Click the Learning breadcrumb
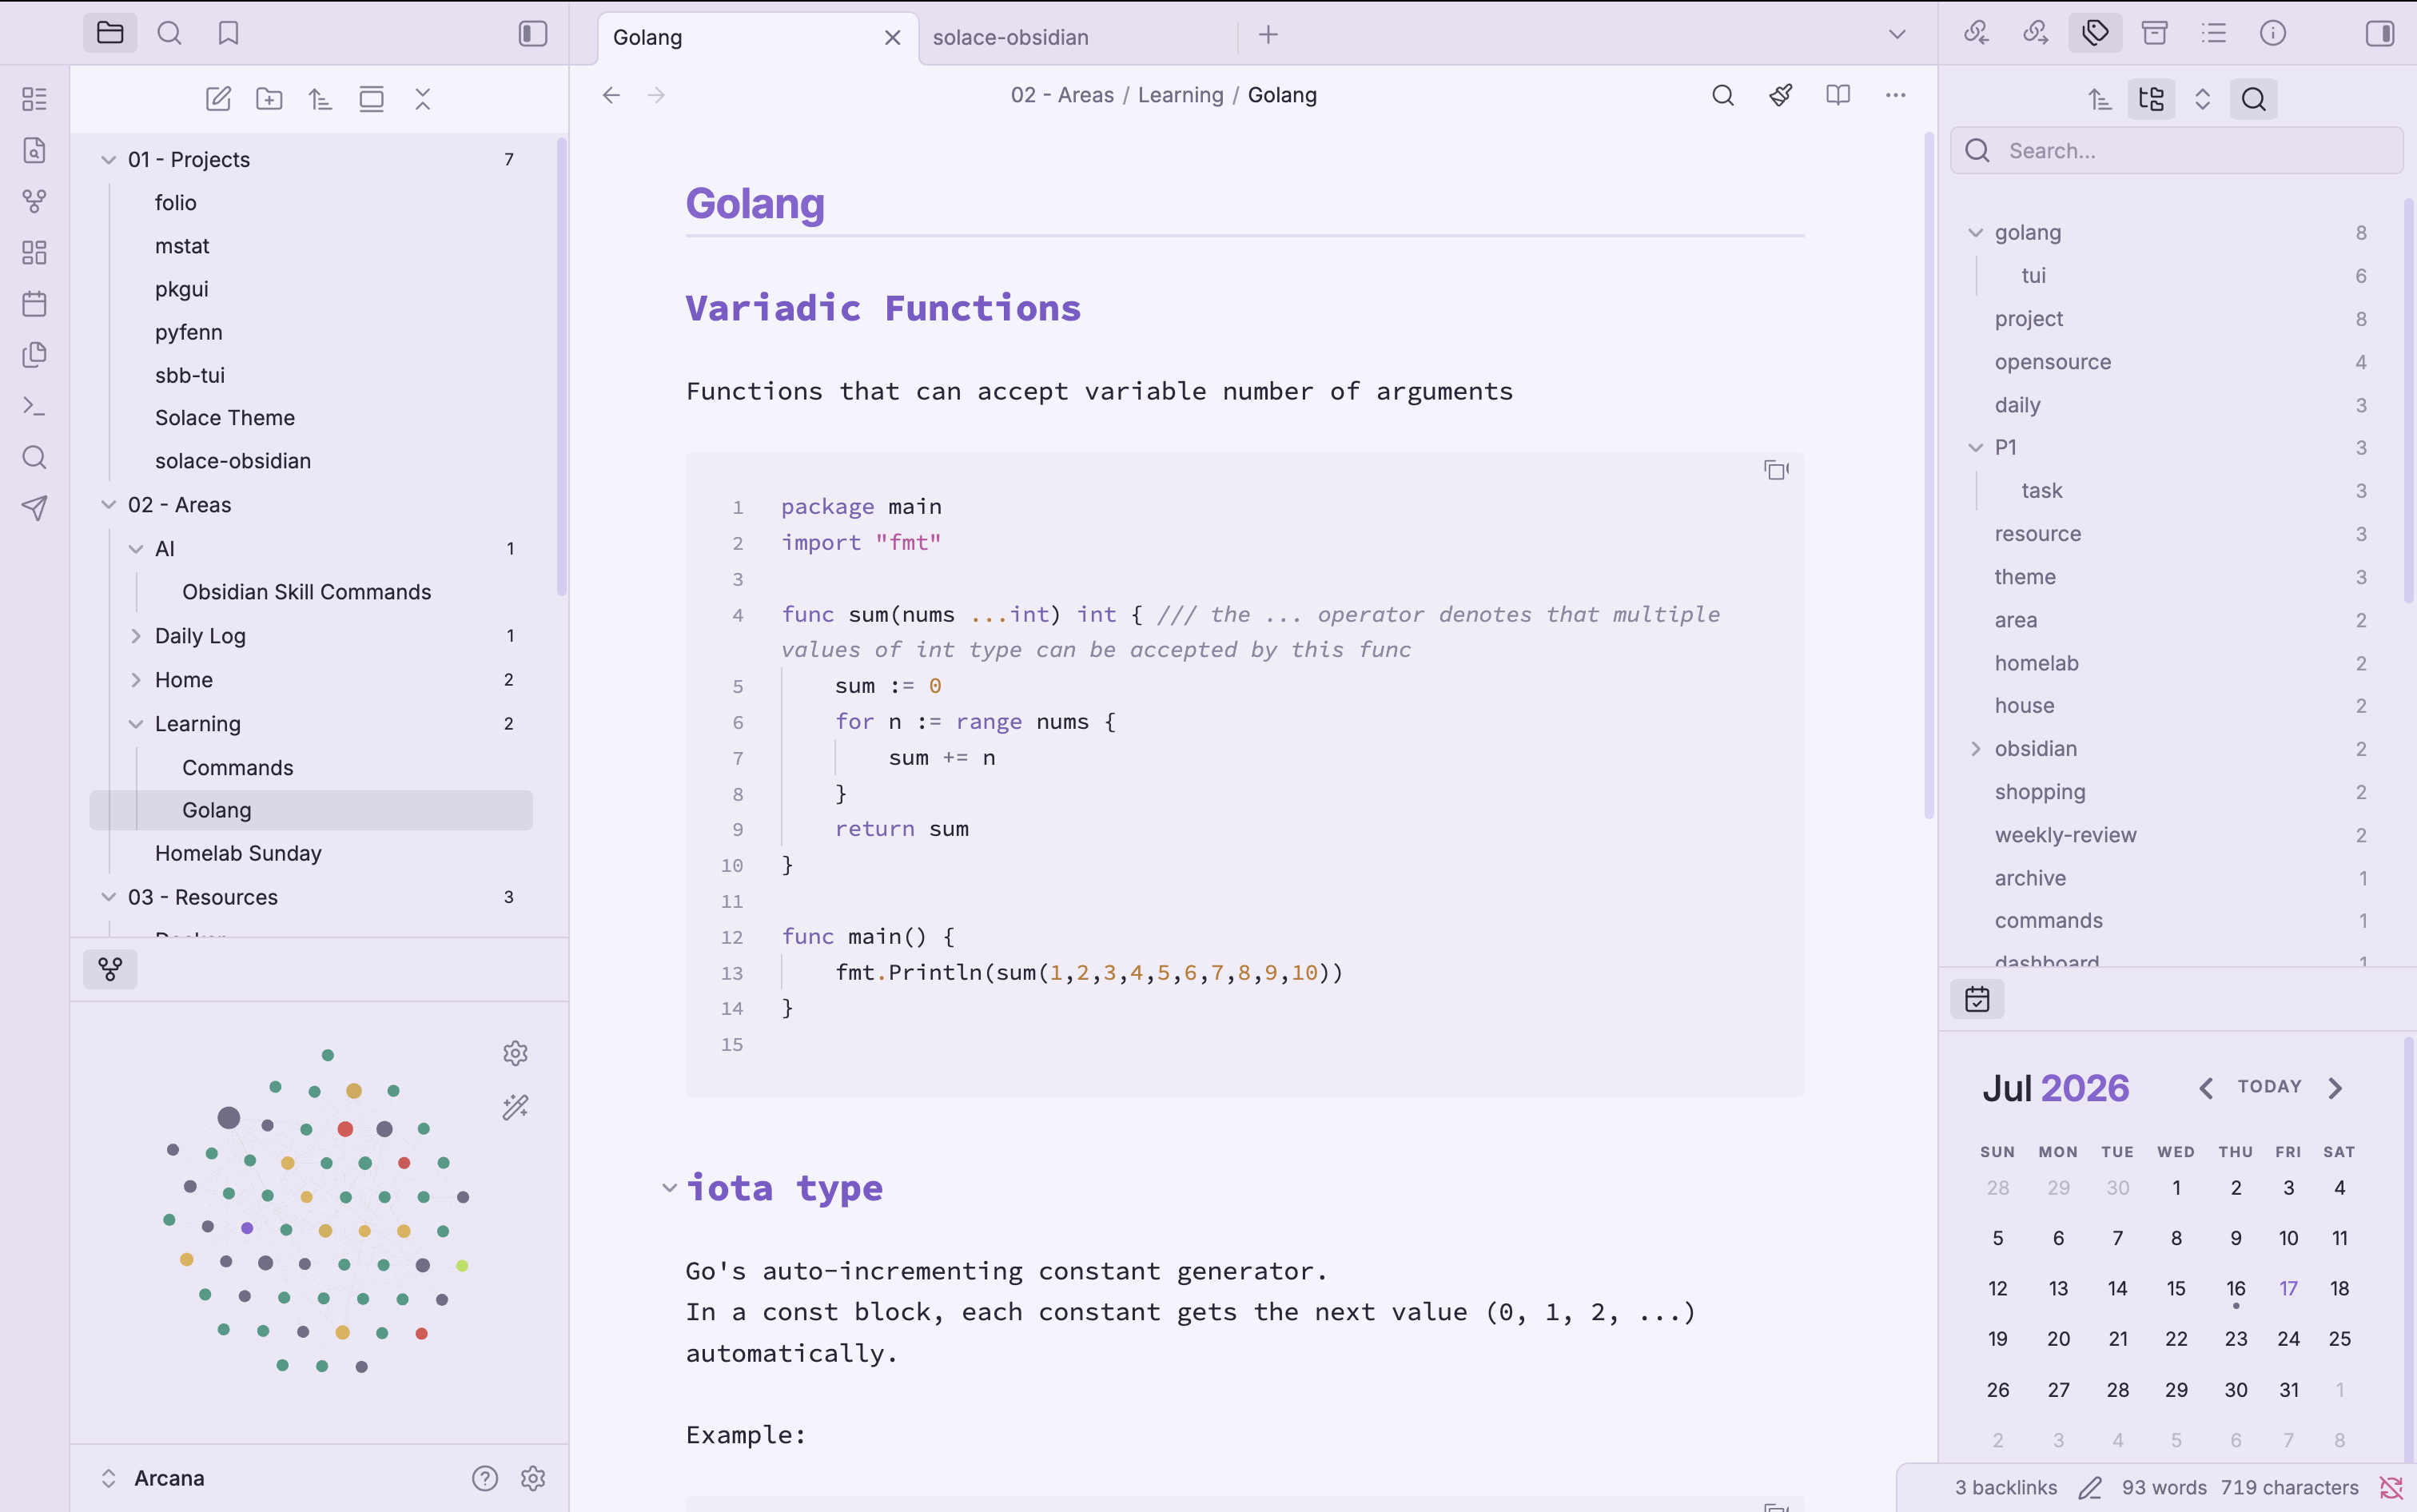2417x1512 pixels. point(1180,95)
